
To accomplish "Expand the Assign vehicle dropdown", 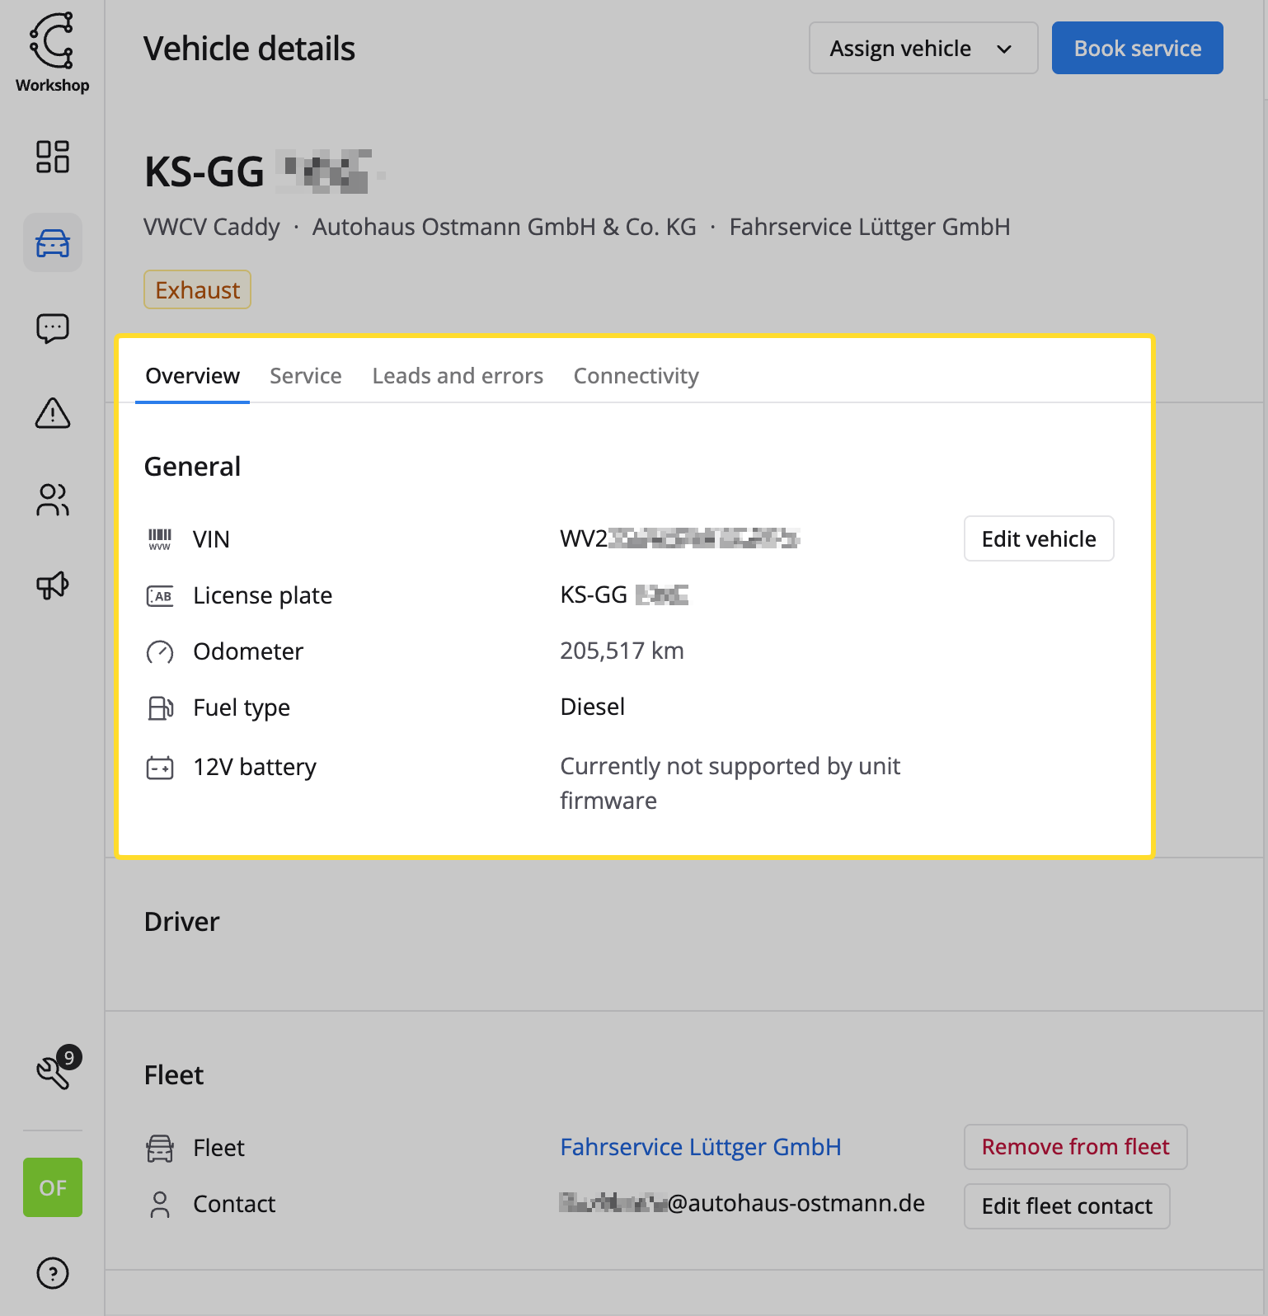I will point(923,49).
